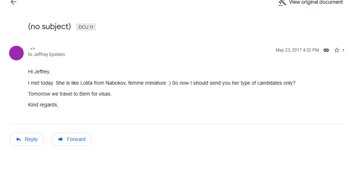Click the star count number 1
The image size is (351, 177).
(x=343, y=50)
